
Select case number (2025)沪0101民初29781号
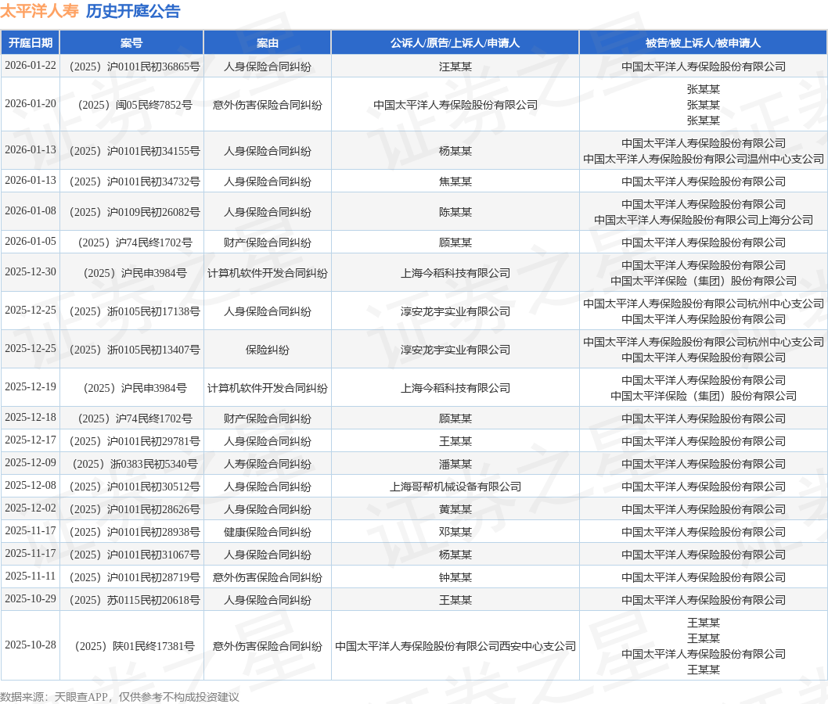(x=135, y=442)
